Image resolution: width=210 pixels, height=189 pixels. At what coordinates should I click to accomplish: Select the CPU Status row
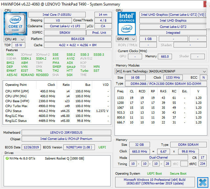tap(57, 111)
